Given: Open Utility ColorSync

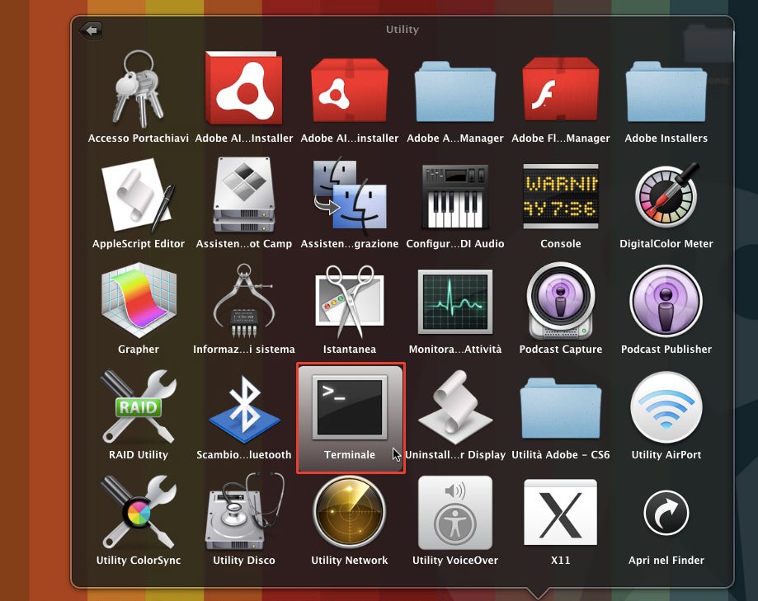Looking at the screenshot, I should (x=139, y=512).
